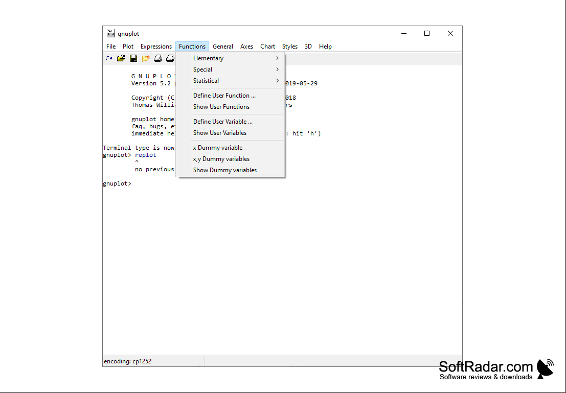The image size is (566, 393).
Task: Expand the Elementary functions submenu
Action: pyautogui.click(x=230, y=58)
